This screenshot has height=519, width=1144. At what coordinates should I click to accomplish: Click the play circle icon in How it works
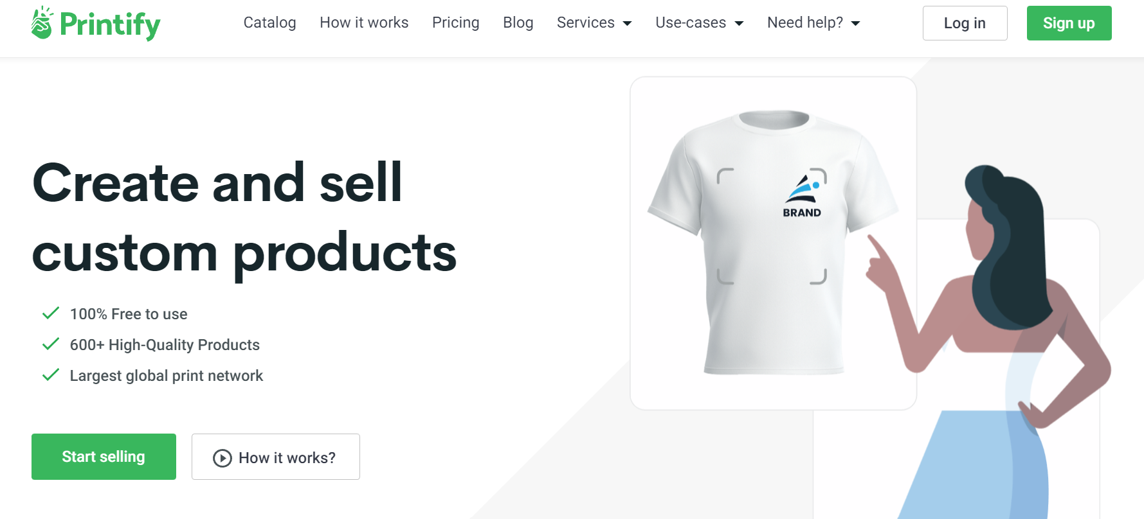222,458
